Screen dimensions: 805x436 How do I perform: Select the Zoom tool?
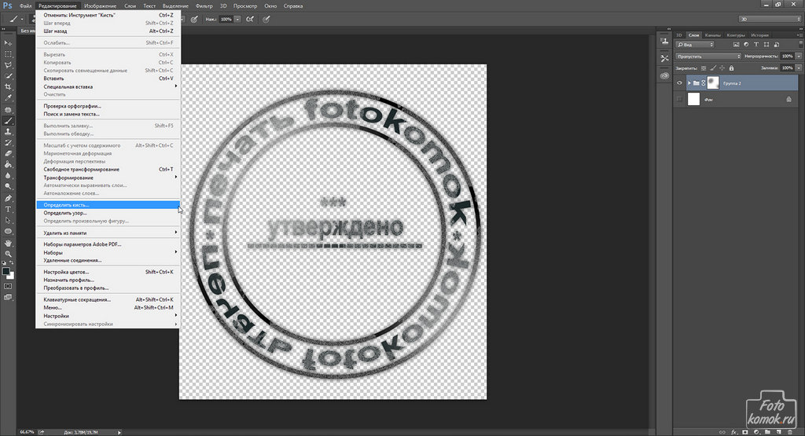pyautogui.click(x=8, y=254)
